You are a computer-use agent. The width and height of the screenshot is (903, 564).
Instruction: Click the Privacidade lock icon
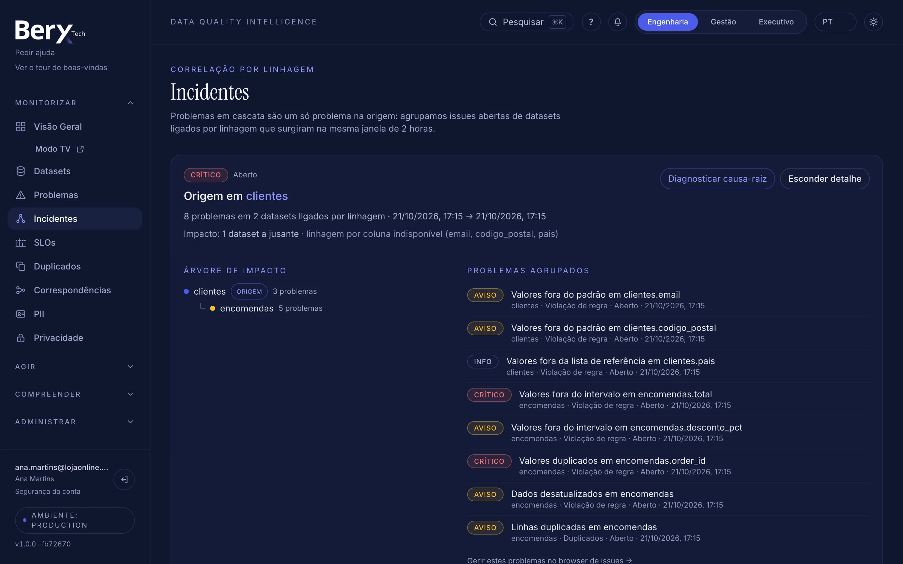(20, 338)
